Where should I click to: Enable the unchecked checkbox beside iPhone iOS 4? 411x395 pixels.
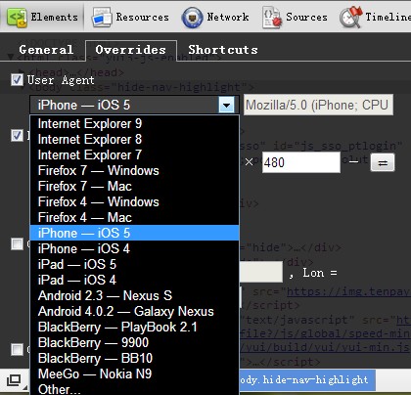click(x=17, y=243)
